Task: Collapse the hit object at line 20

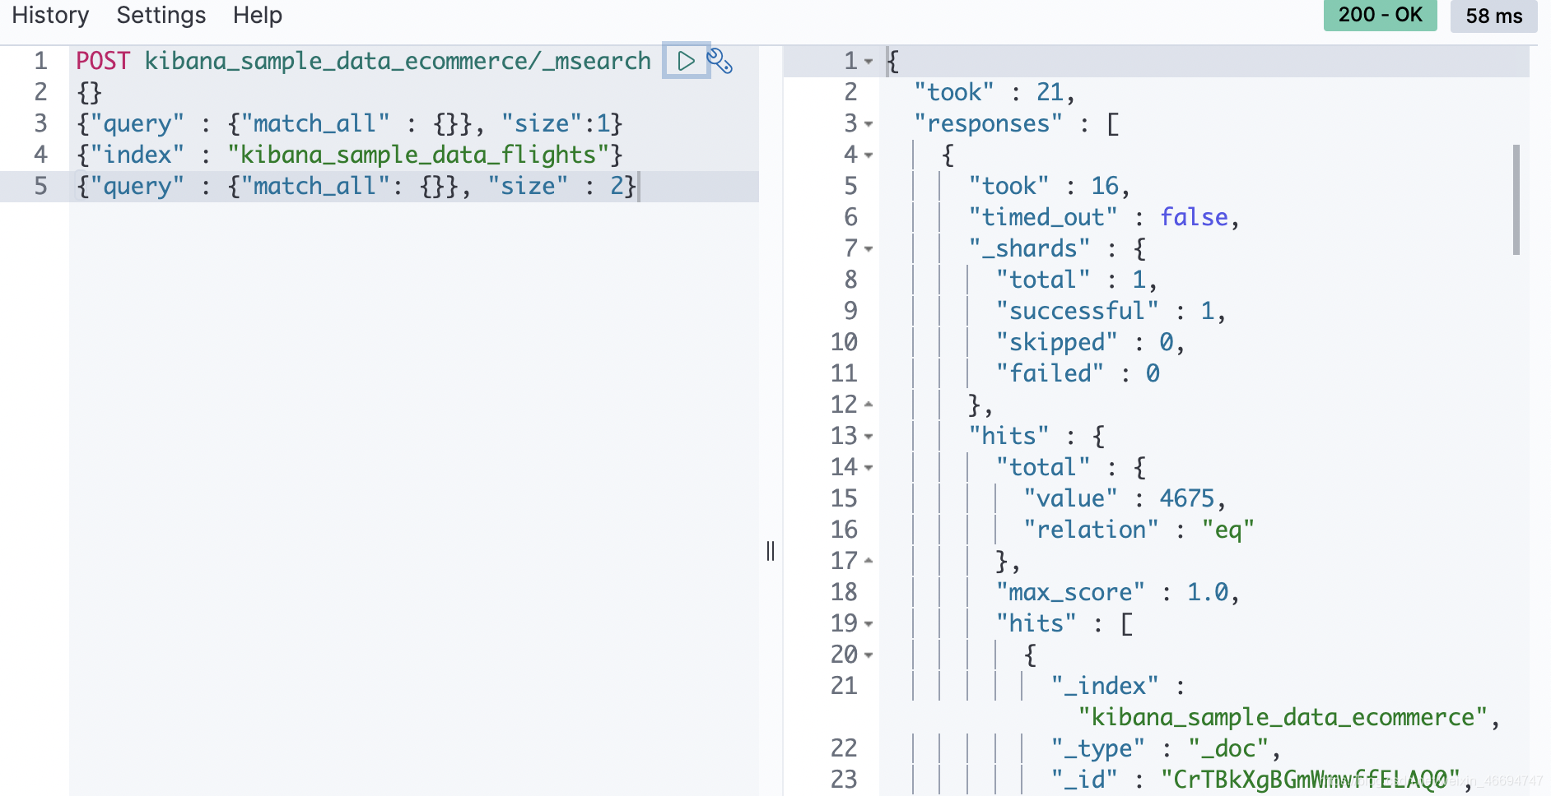Action: [869, 655]
